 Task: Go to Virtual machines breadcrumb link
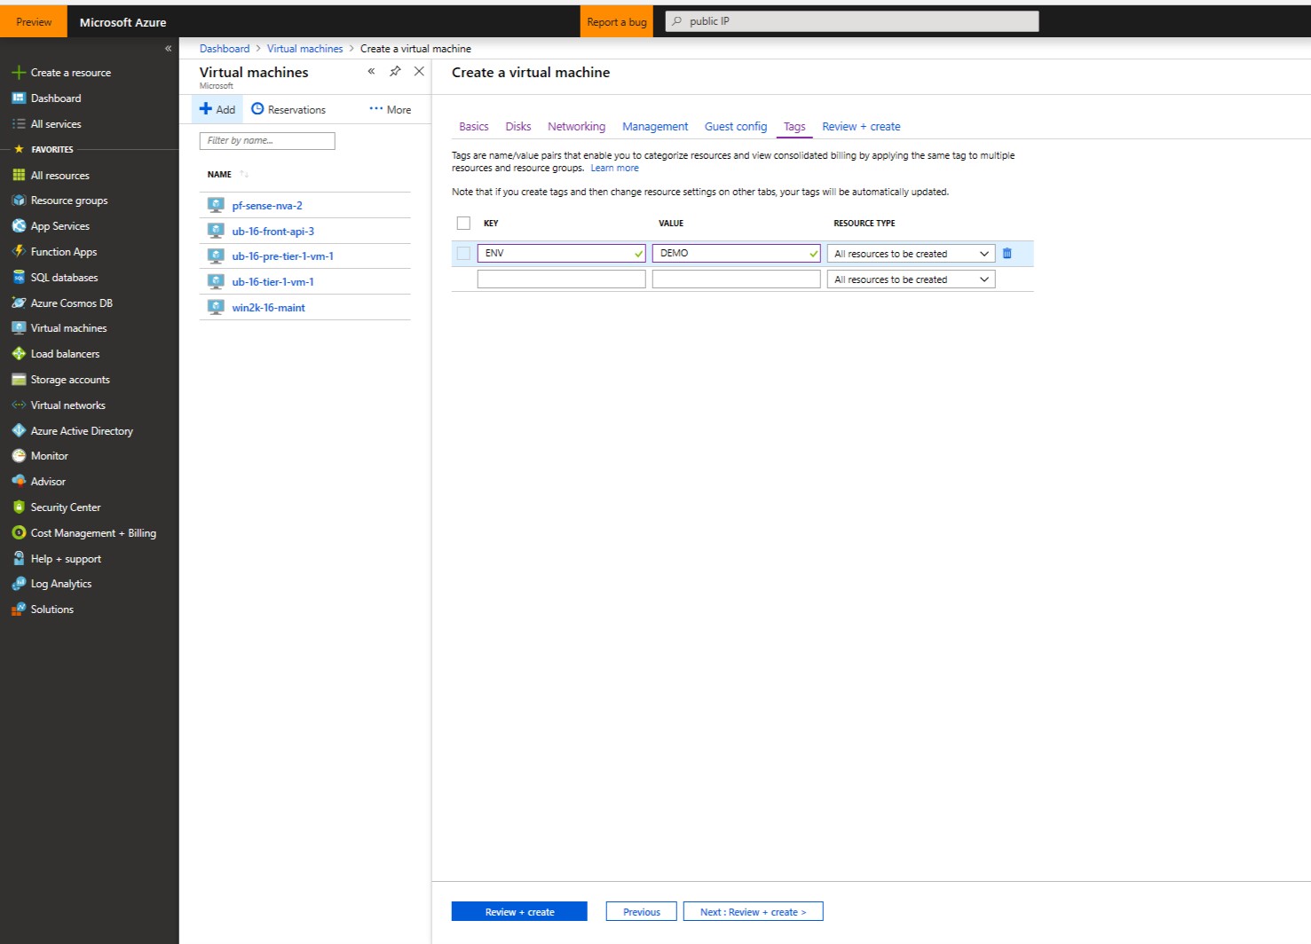(x=304, y=49)
